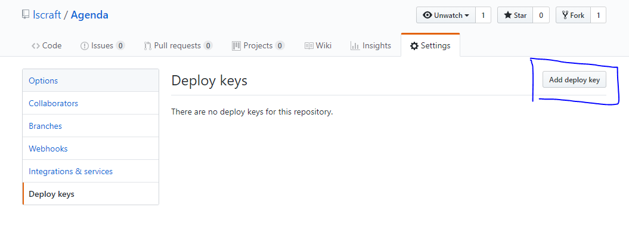Click the watchers count next to Unwatch
The width and height of the screenshot is (629, 238).
[483, 16]
